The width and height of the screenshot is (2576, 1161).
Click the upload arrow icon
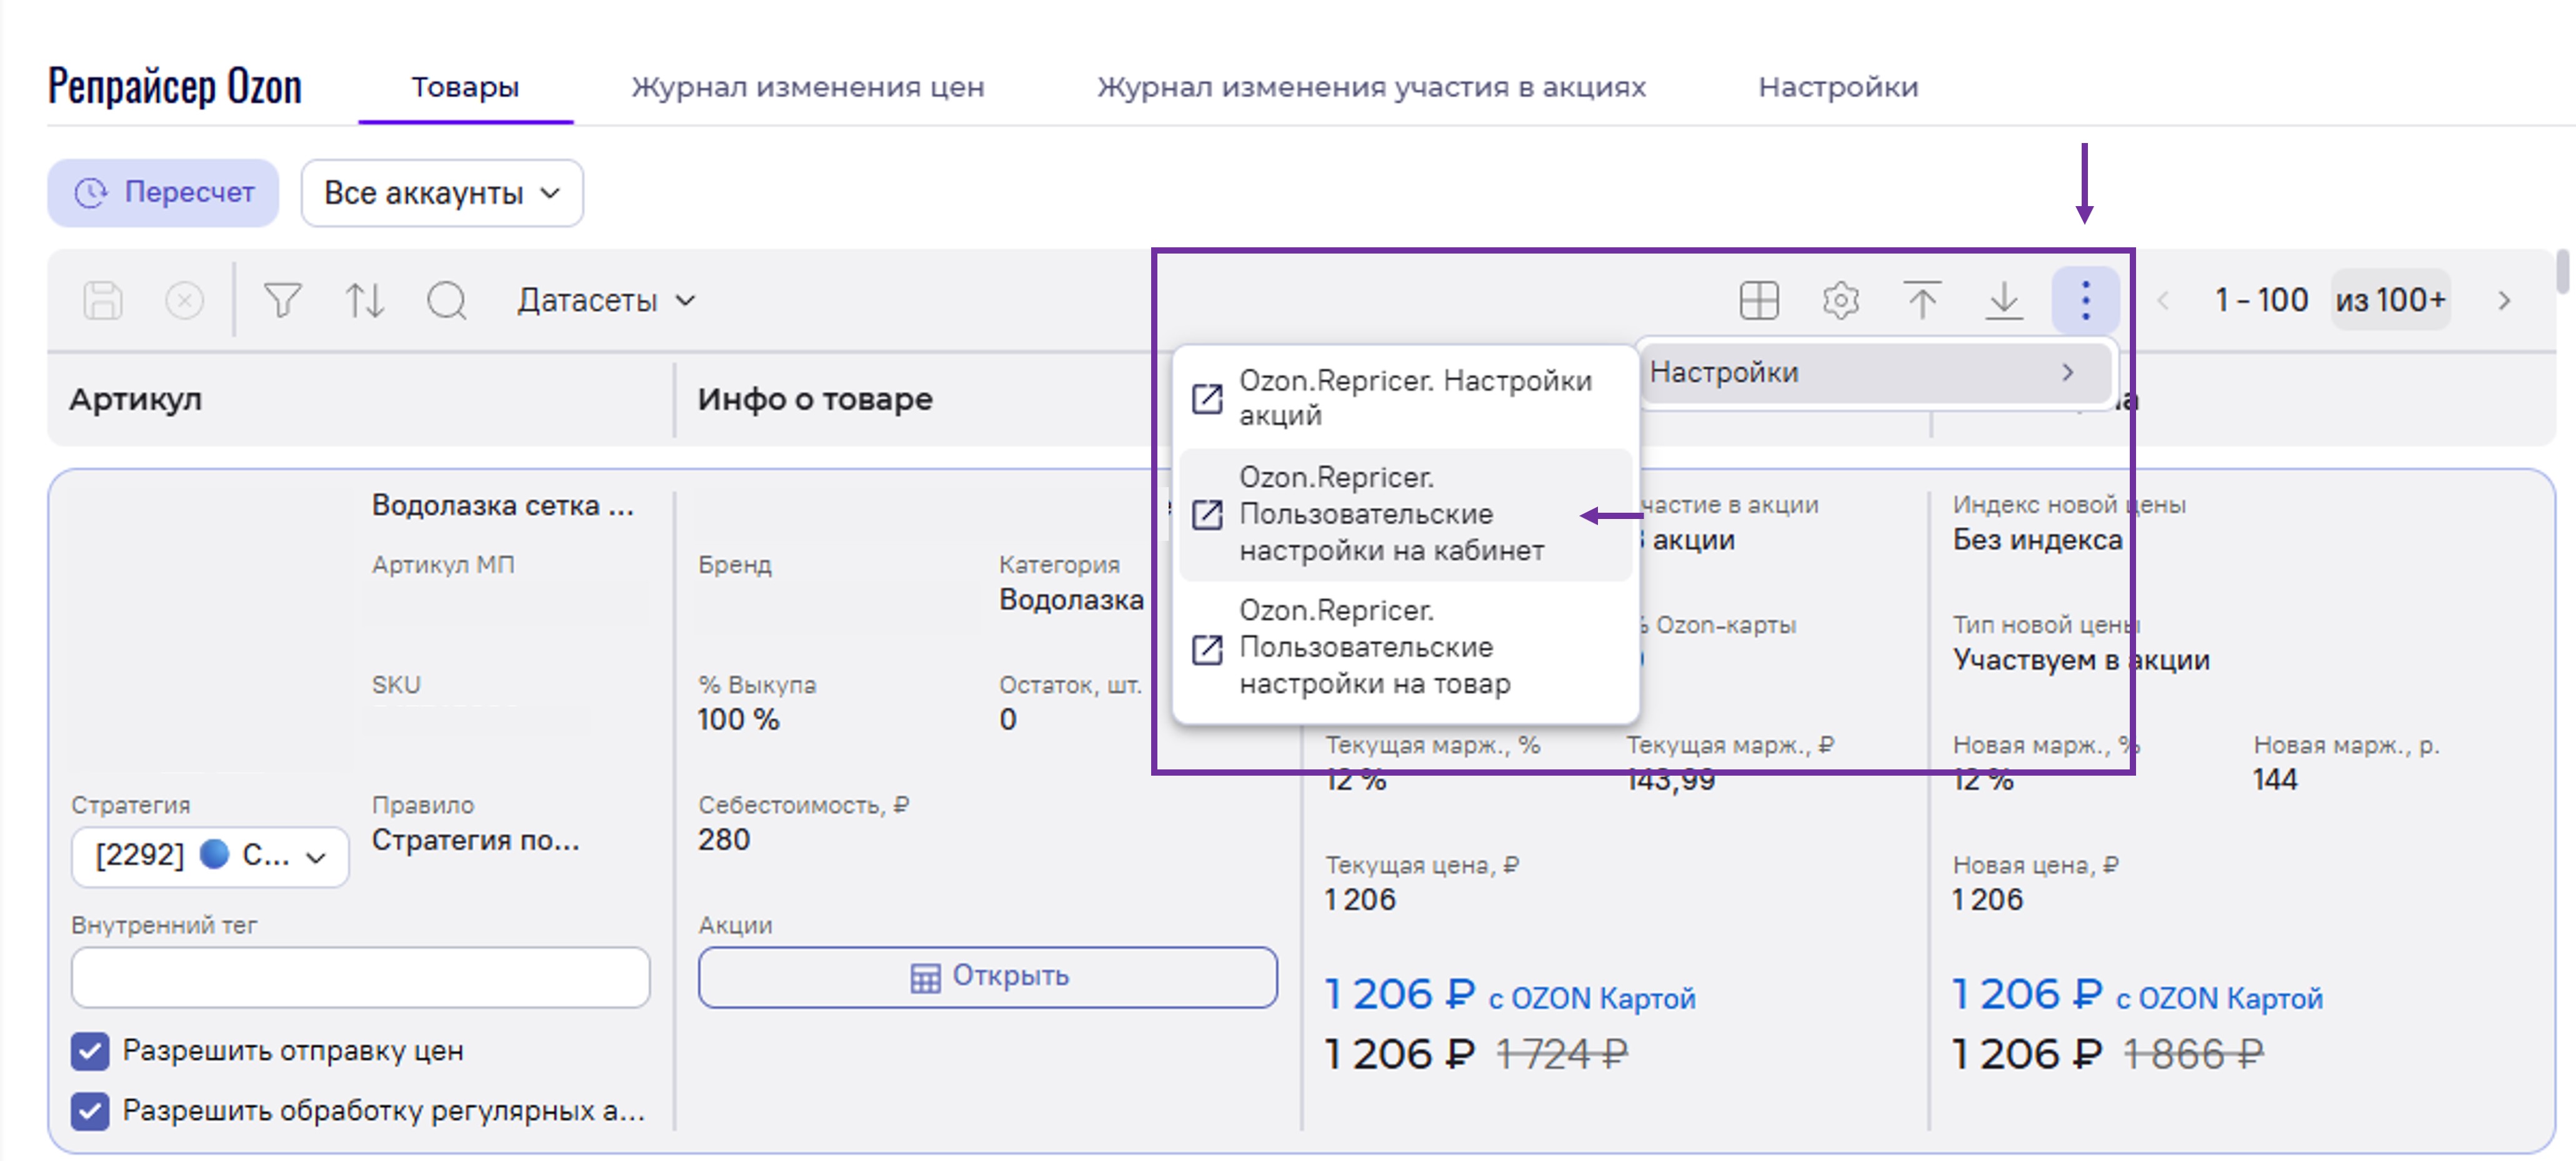1922,300
